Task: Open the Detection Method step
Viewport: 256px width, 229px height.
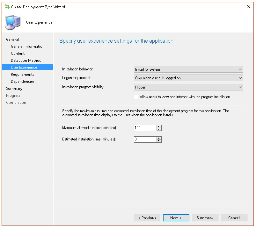Action: click(26, 61)
